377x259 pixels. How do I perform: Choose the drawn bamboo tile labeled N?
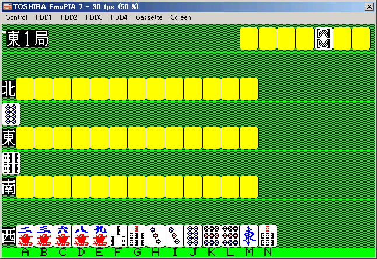click(x=268, y=236)
